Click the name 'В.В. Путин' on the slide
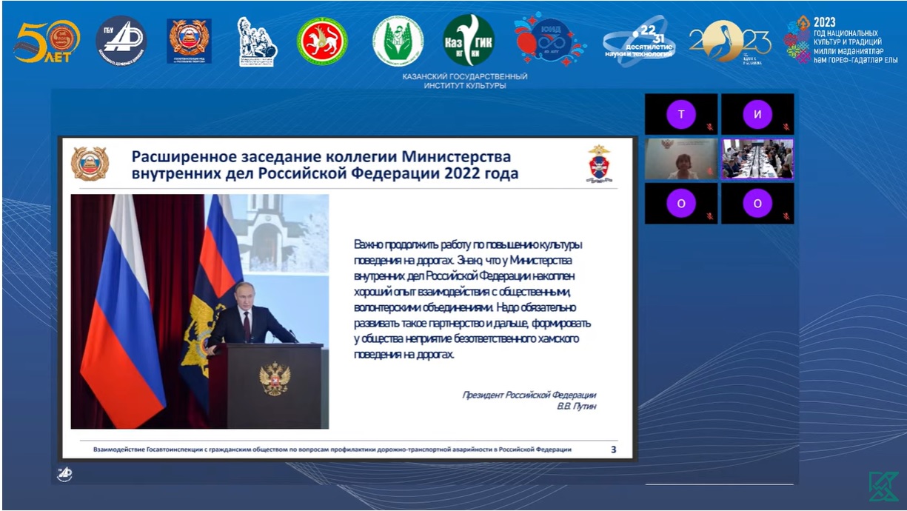The width and height of the screenshot is (907, 511). point(577,407)
